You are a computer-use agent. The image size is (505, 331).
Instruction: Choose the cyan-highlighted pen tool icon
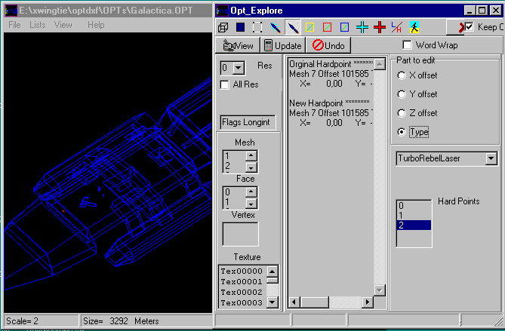click(275, 28)
